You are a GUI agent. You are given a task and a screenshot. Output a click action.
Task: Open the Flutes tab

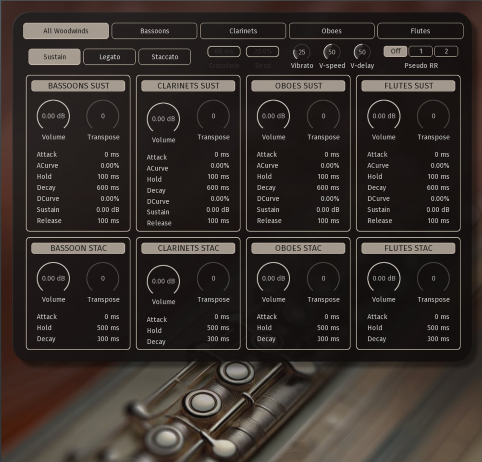click(420, 31)
